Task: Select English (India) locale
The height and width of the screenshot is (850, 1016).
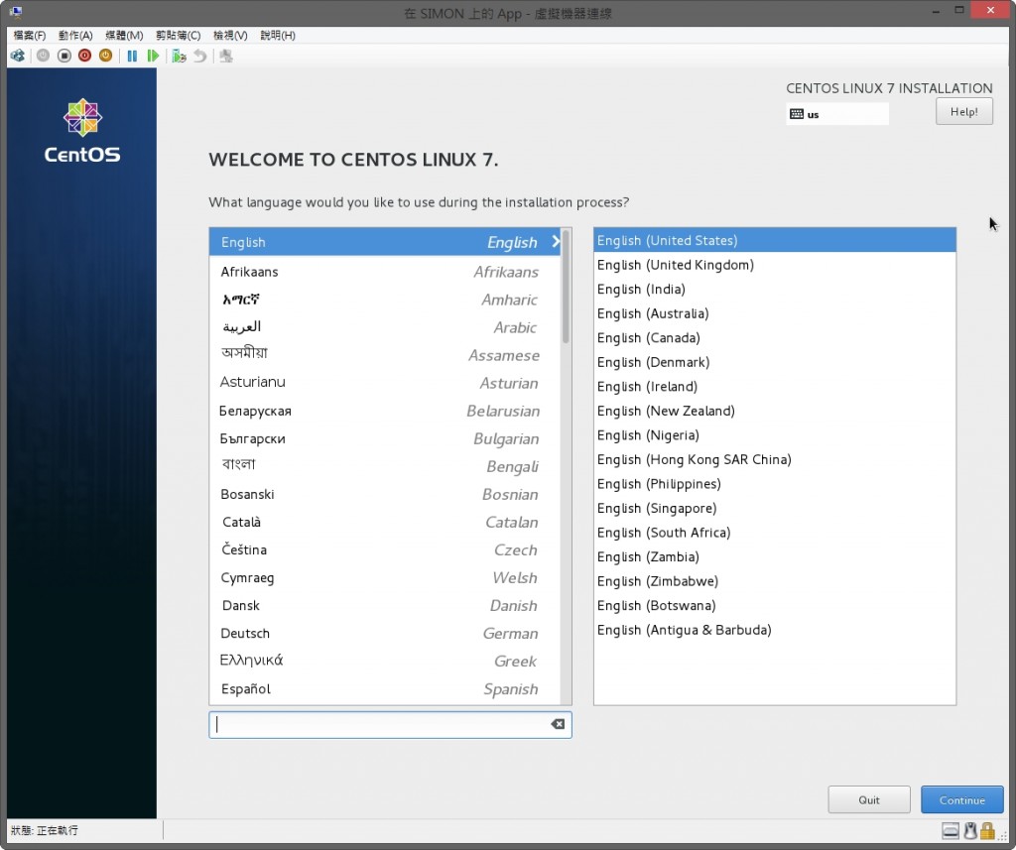Action: point(774,289)
